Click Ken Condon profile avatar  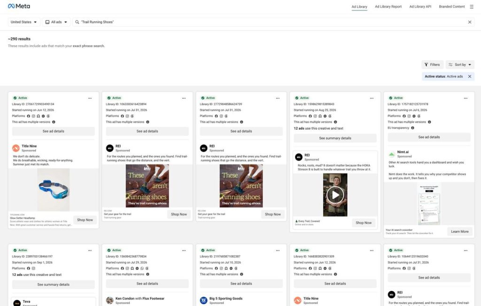coord(110,300)
